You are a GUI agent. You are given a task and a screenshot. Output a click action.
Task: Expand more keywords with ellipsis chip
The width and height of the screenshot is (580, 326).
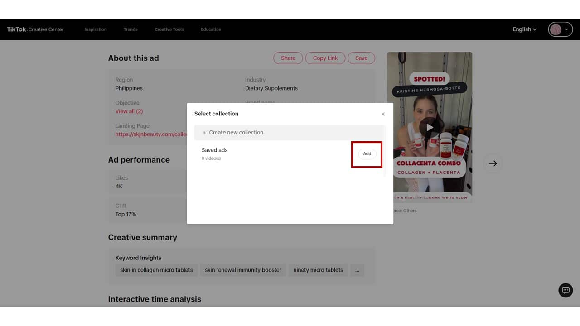(x=357, y=270)
